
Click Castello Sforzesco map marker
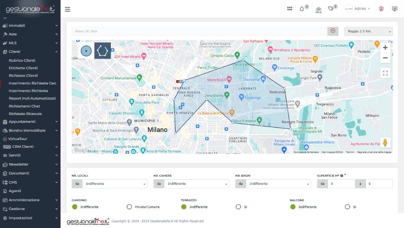[x=142, y=113]
